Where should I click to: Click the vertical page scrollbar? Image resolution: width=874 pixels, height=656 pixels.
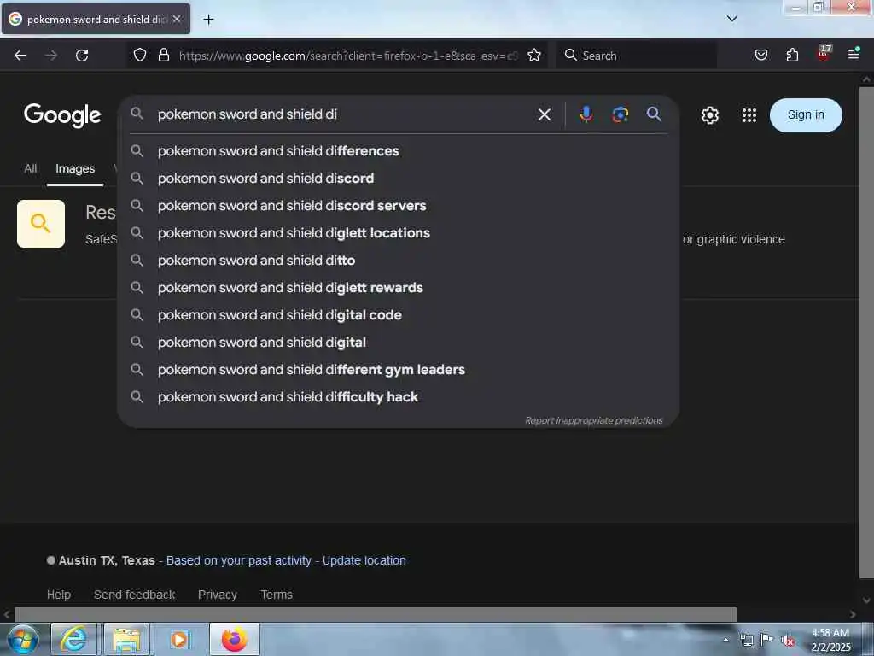[866, 332]
